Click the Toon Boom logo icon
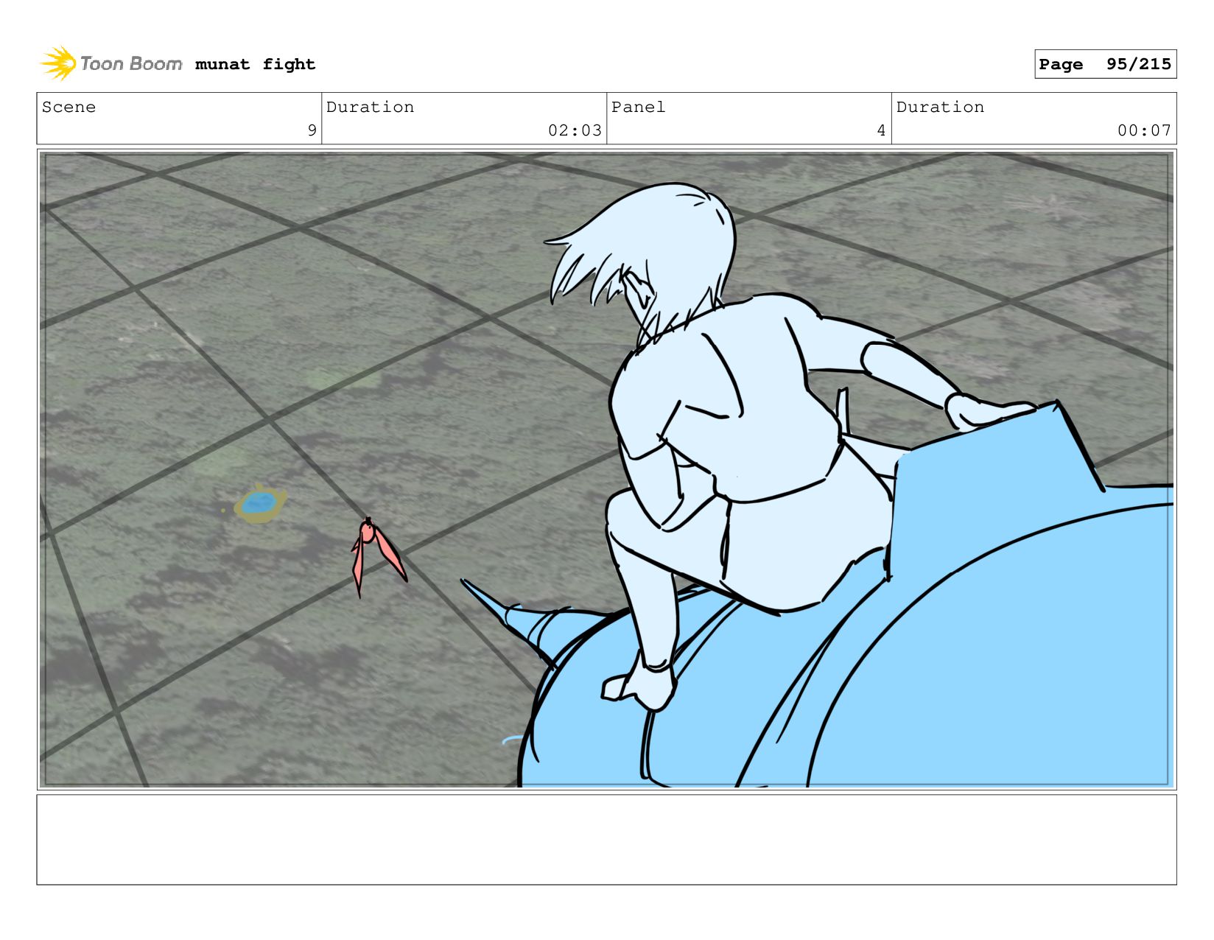Screen dimensions: 1214x940 click(58, 63)
